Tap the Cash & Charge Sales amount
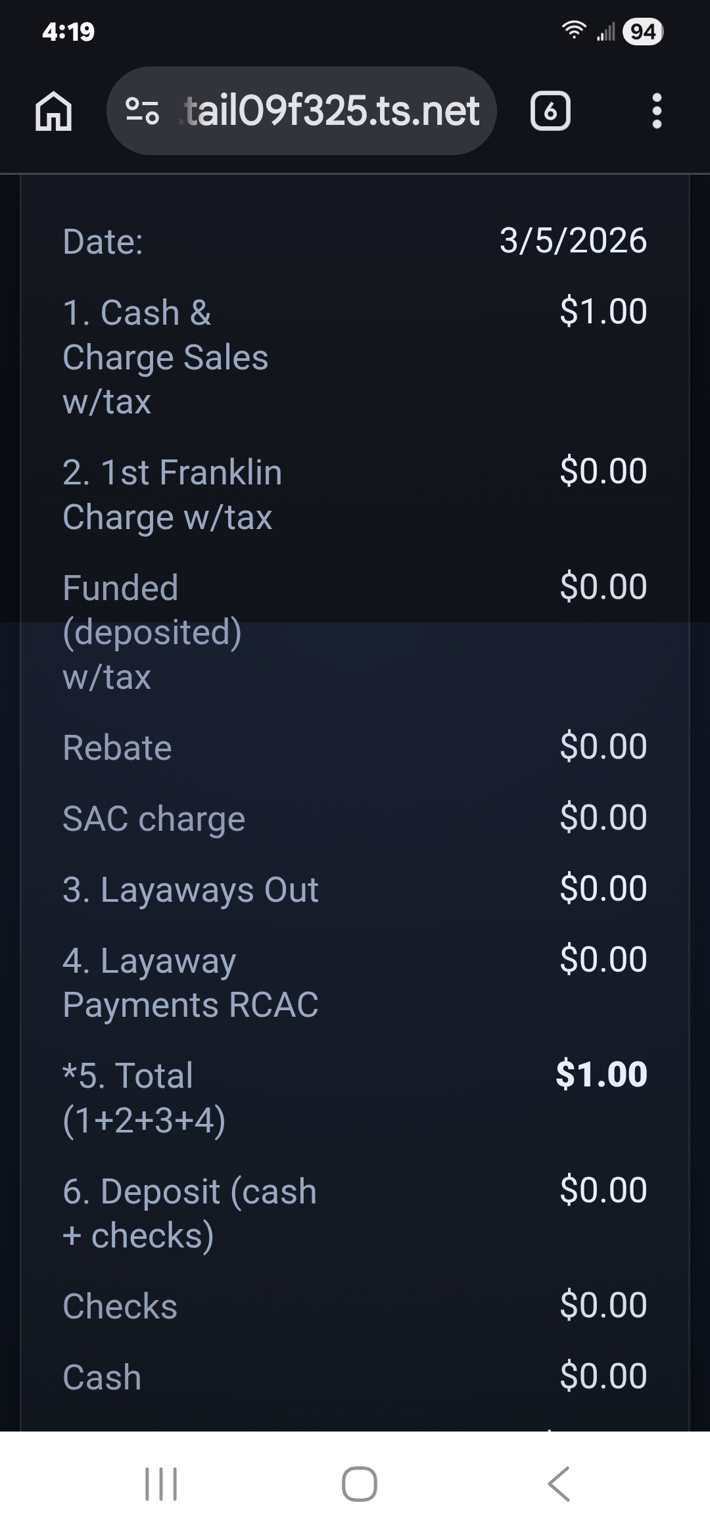710x1538 pixels. click(x=603, y=312)
